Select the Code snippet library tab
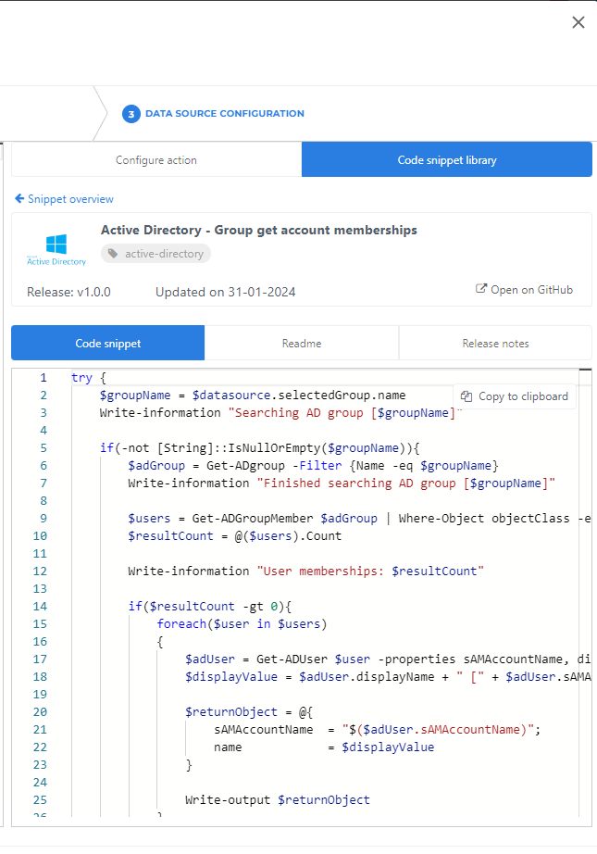 point(447,159)
